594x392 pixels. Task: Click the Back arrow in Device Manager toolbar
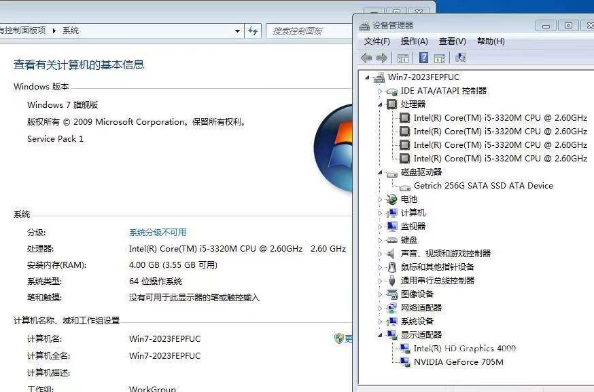(366, 58)
